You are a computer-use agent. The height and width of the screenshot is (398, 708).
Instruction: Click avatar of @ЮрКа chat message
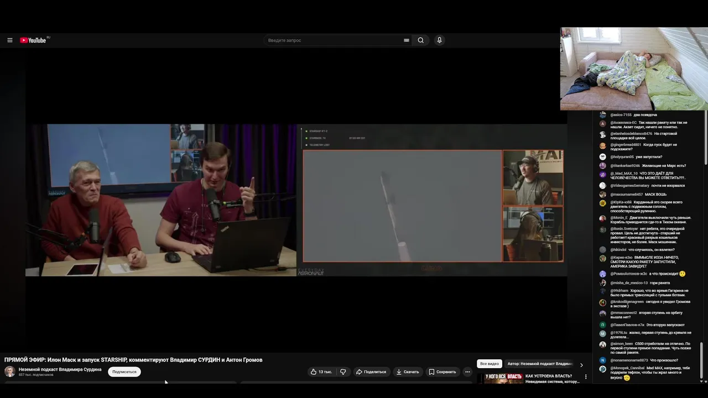(603, 203)
